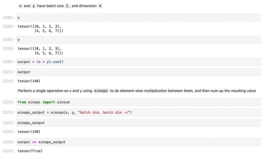This screenshot has width=261, height=158.
Task: Click the tensor(140) output of cell 124
Action: (x=29, y=132)
